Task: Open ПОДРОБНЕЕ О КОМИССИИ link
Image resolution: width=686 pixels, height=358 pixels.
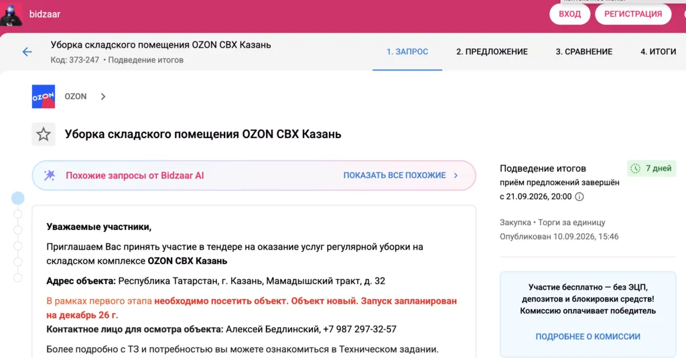Action: pyautogui.click(x=588, y=337)
